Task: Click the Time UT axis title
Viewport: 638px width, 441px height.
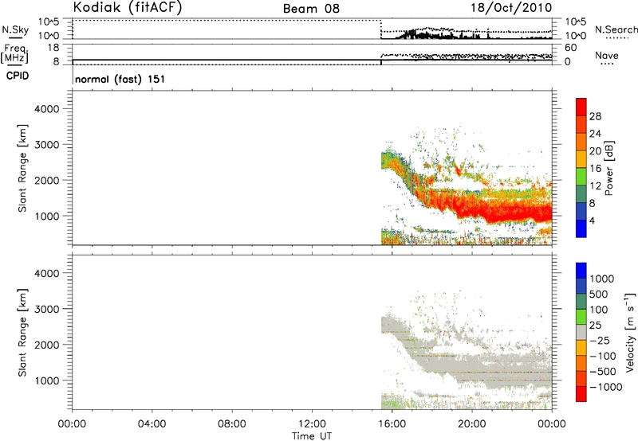Action: pos(312,435)
